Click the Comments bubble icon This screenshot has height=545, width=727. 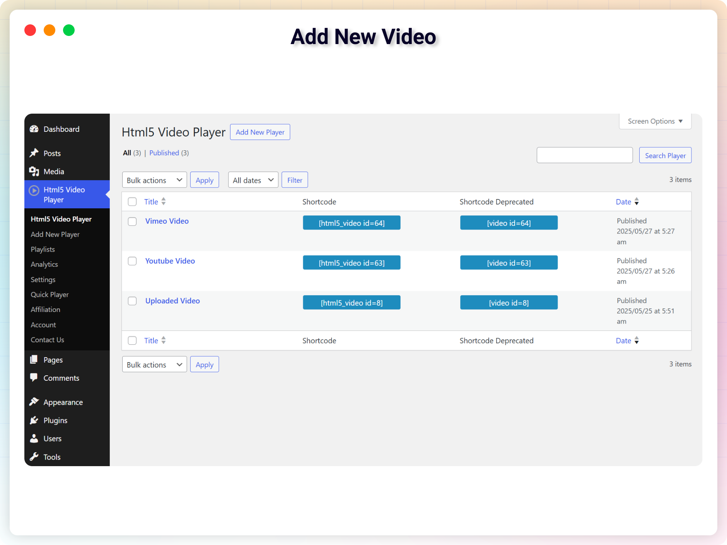click(x=34, y=378)
